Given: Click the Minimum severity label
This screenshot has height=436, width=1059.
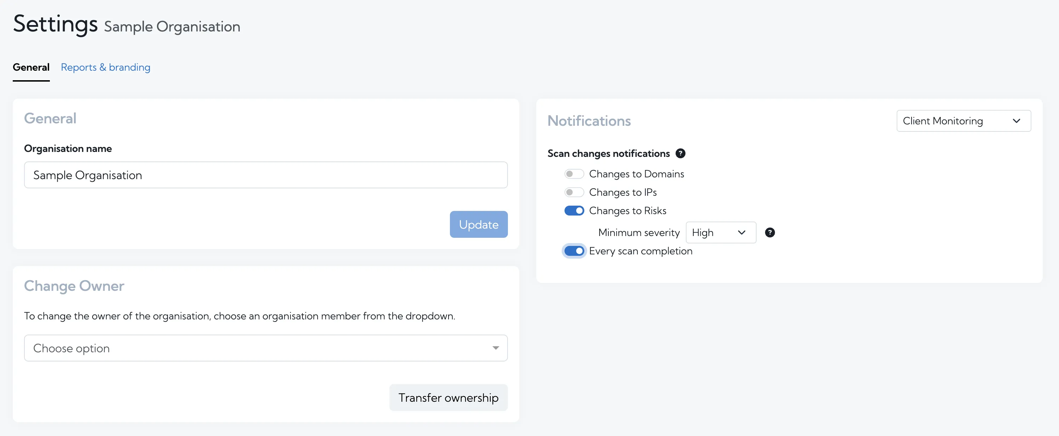Looking at the screenshot, I should (x=639, y=233).
